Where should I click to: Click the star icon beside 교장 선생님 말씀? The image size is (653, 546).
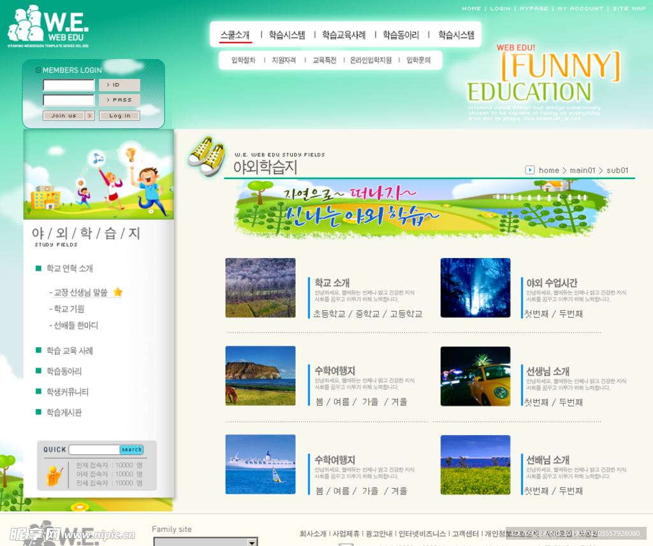tap(118, 292)
